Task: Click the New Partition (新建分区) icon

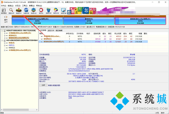Action: pos(33,11)
